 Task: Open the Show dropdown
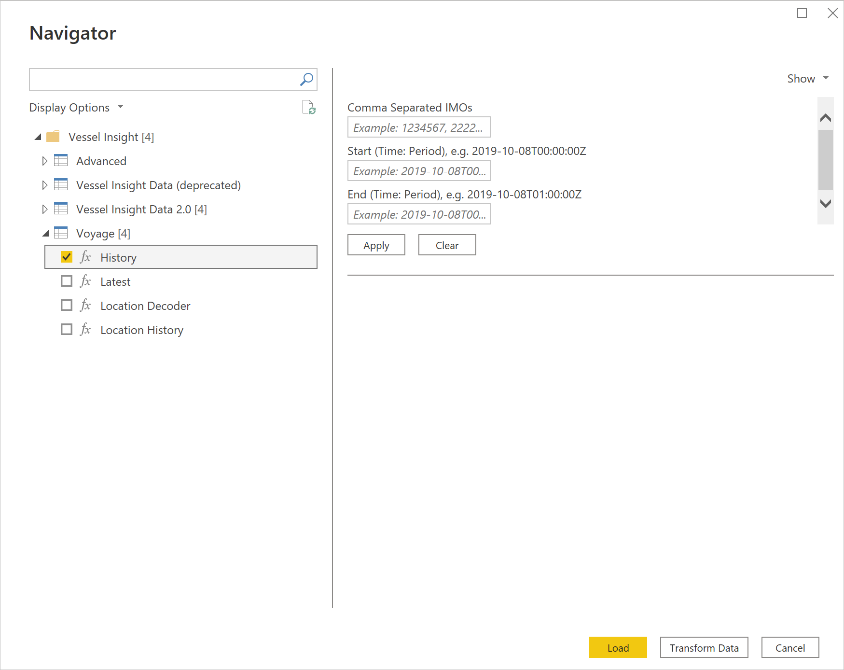(808, 78)
